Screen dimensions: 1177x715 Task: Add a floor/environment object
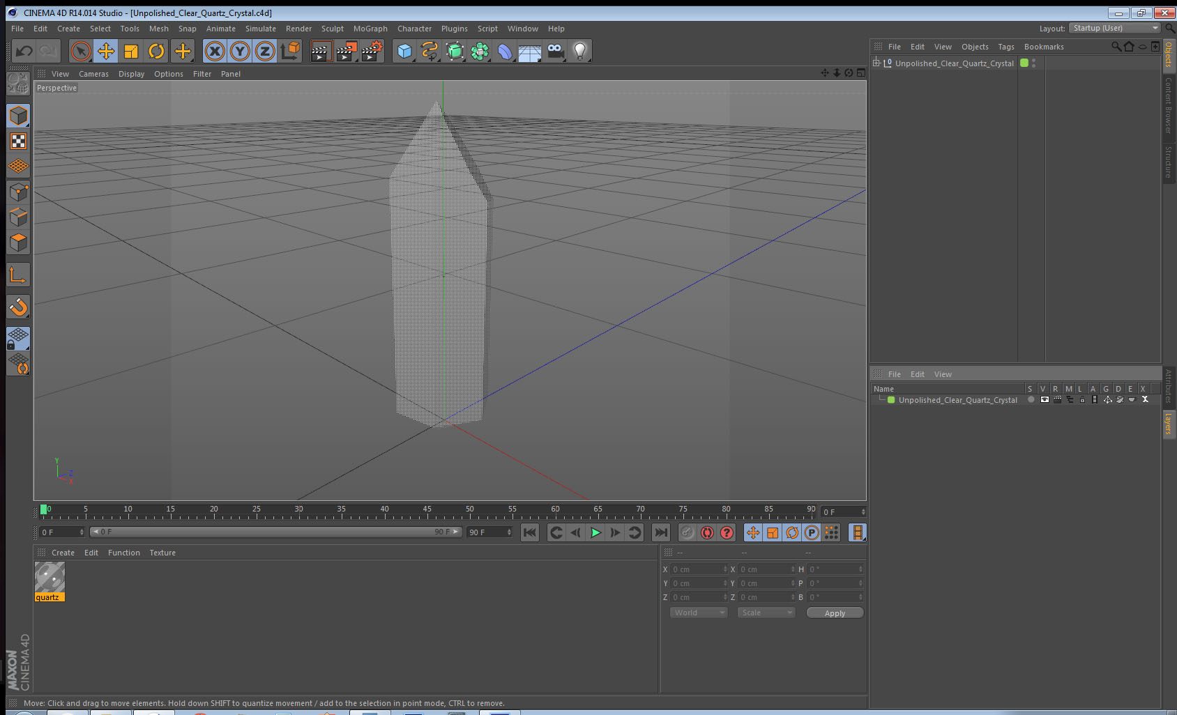[x=530, y=51]
